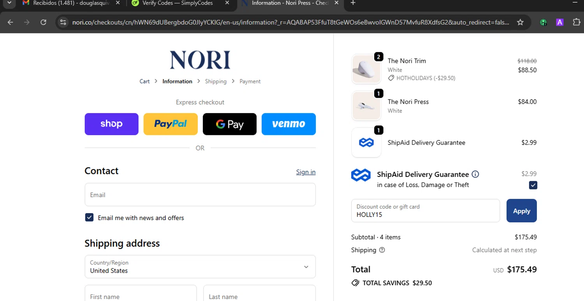Close the Gmail Recibidos tab
Viewport: 584px width, 301px height.
tap(118, 3)
